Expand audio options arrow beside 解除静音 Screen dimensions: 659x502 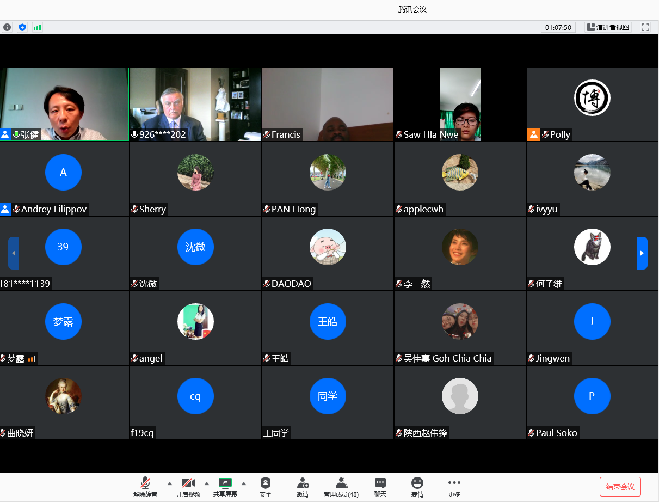[x=170, y=483]
